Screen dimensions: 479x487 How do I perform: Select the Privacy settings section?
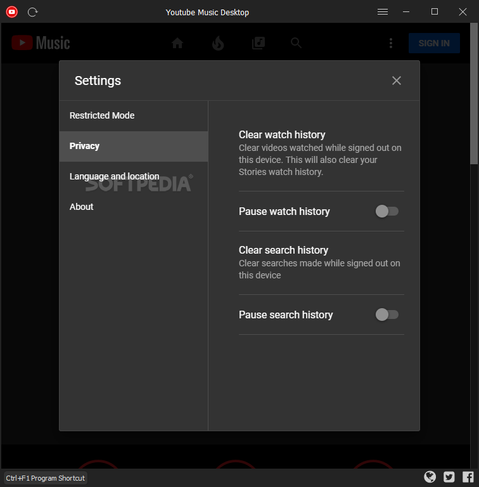[134, 146]
